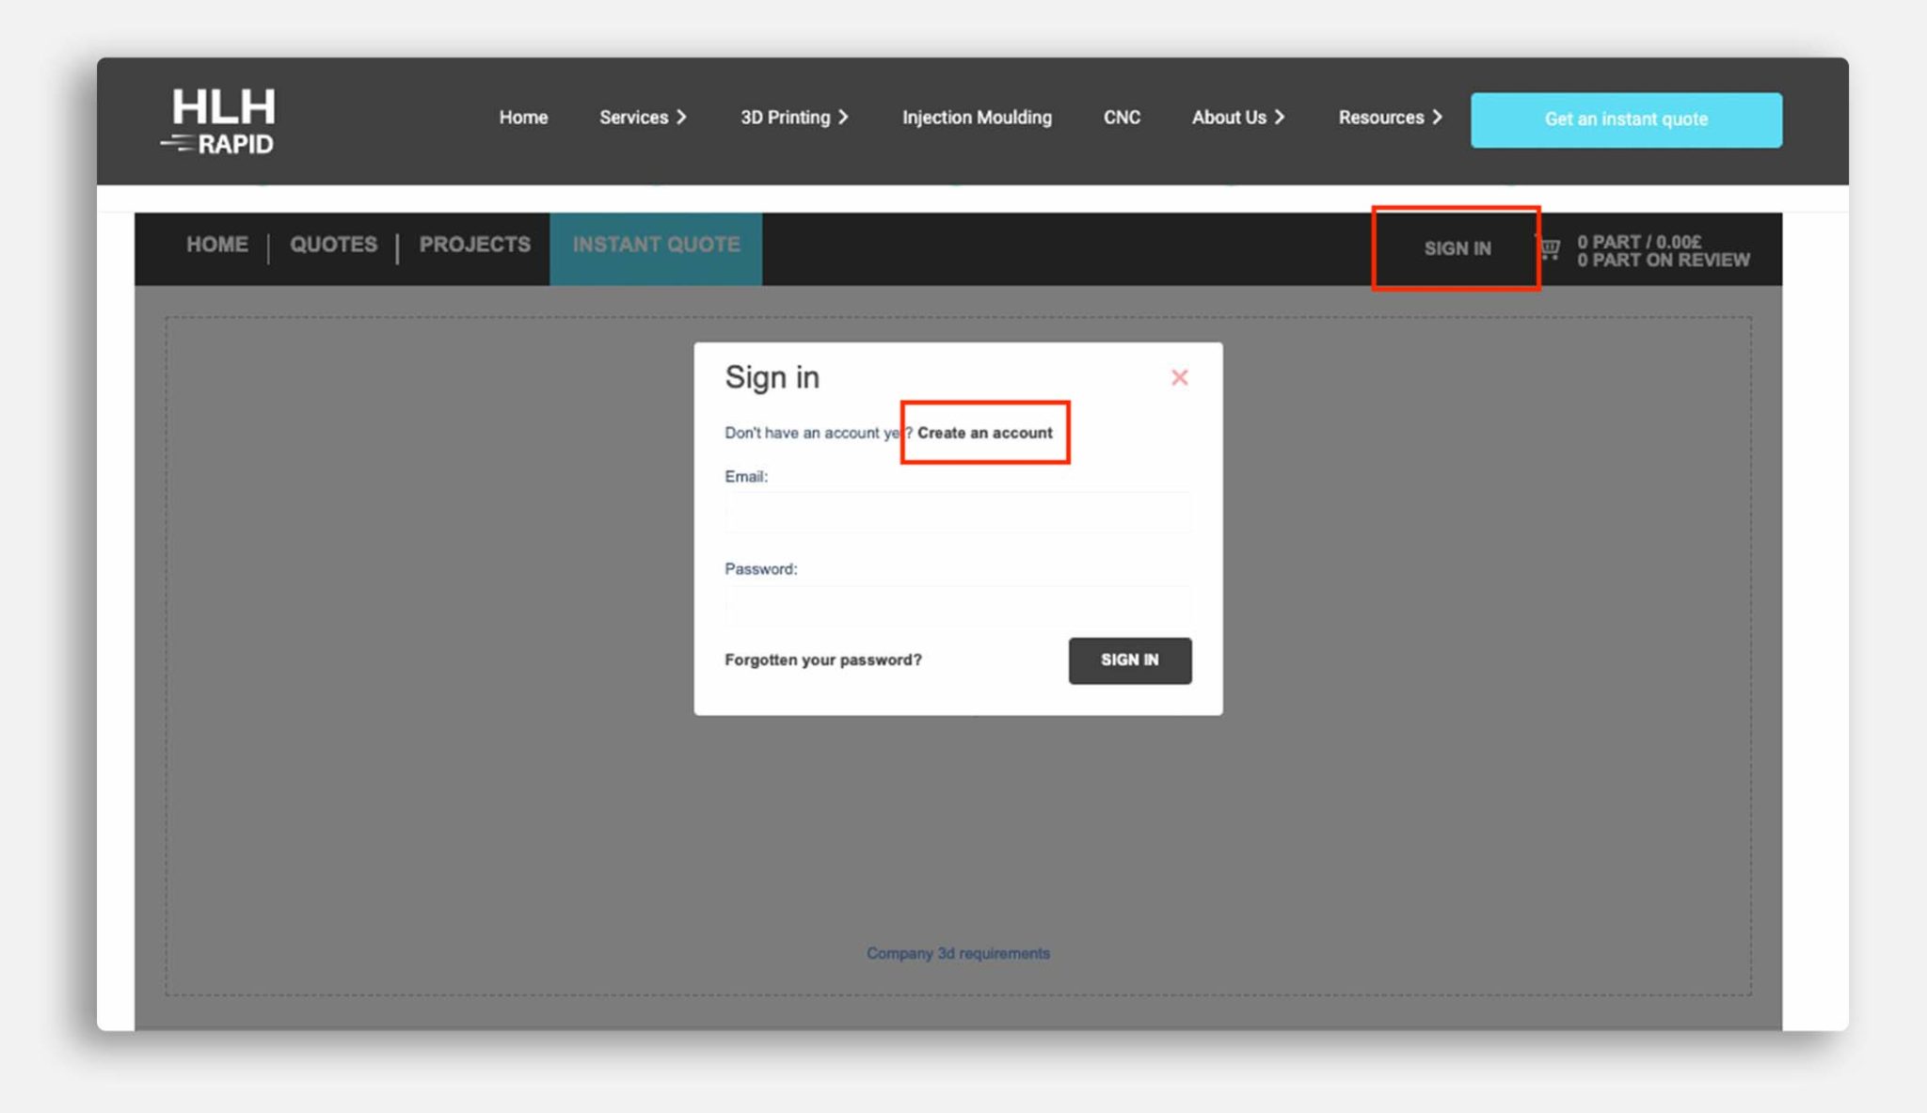This screenshot has width=1927, height=1113.
Task: Close the Sign in dialog
Action: point(1179,377)
